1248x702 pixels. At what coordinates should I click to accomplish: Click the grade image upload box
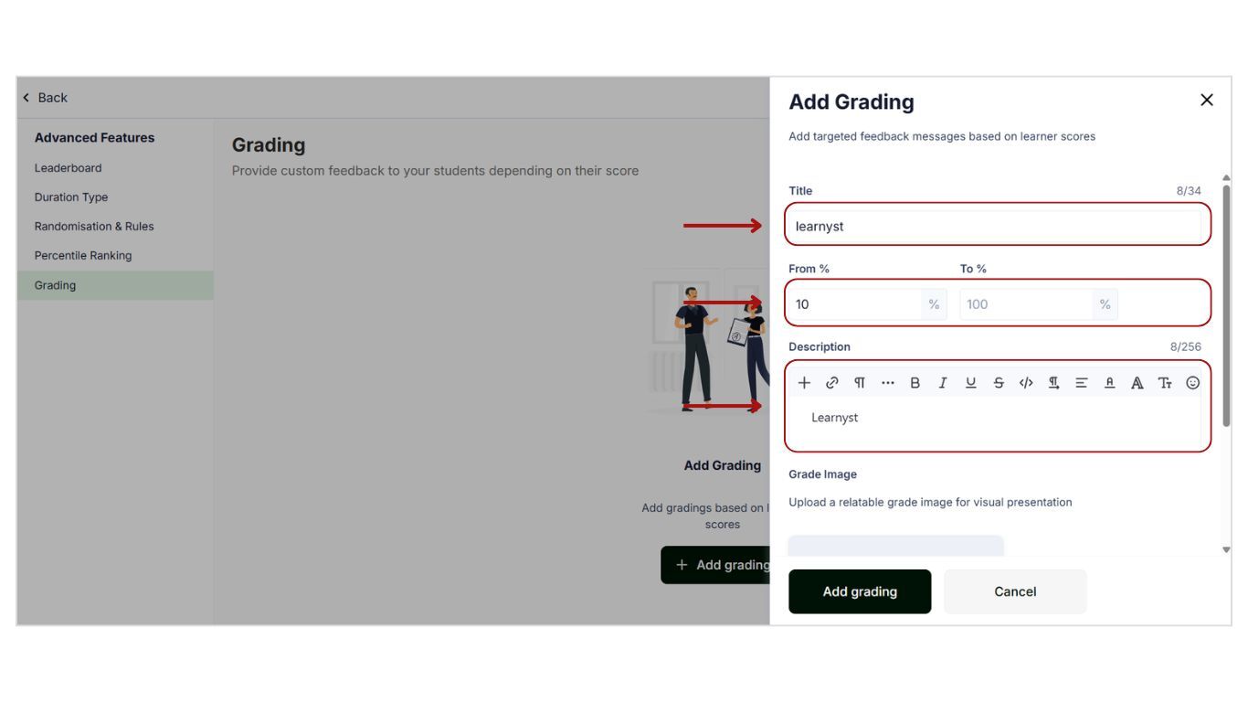(x=896, y=546)
